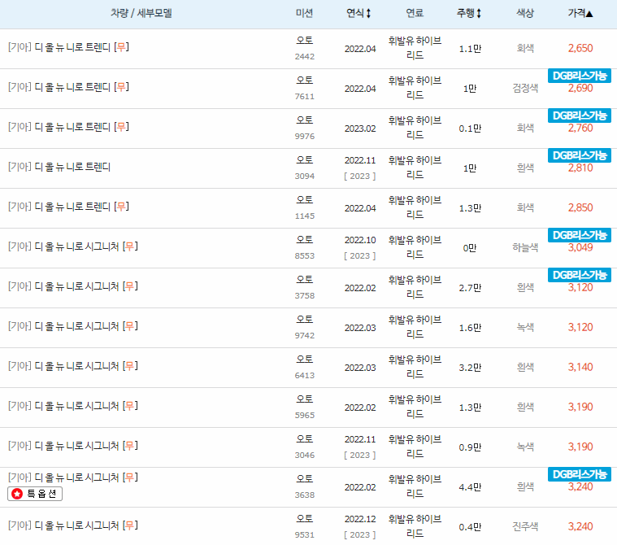Click DGB리스가능 badge in the 3638 row

[580, 474]
